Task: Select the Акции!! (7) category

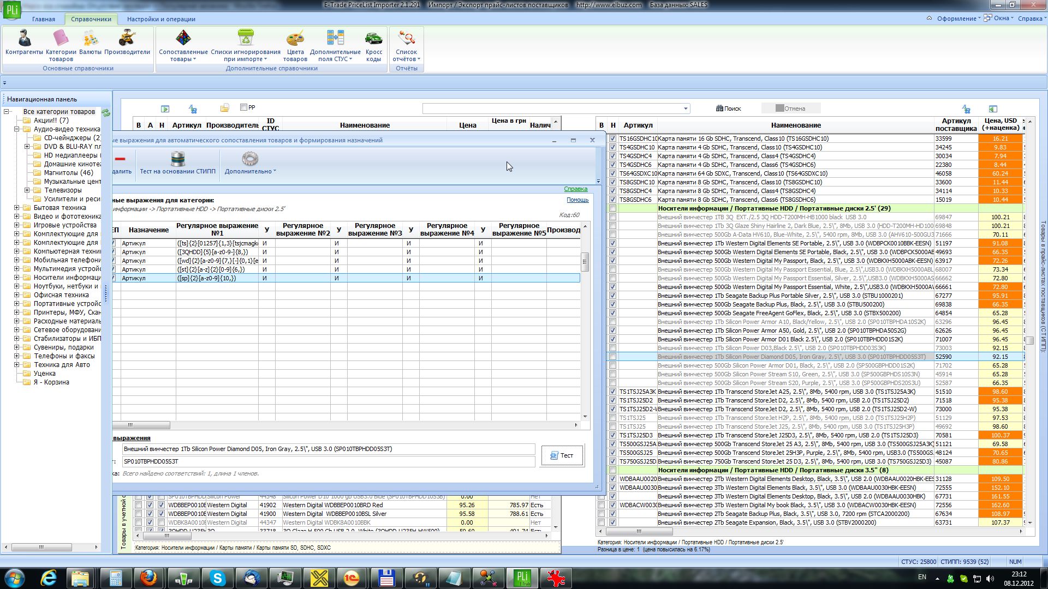Action: [51, 121]
